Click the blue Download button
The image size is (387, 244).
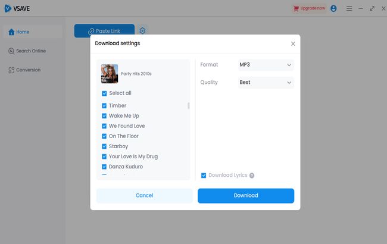[x=246, y=196]
